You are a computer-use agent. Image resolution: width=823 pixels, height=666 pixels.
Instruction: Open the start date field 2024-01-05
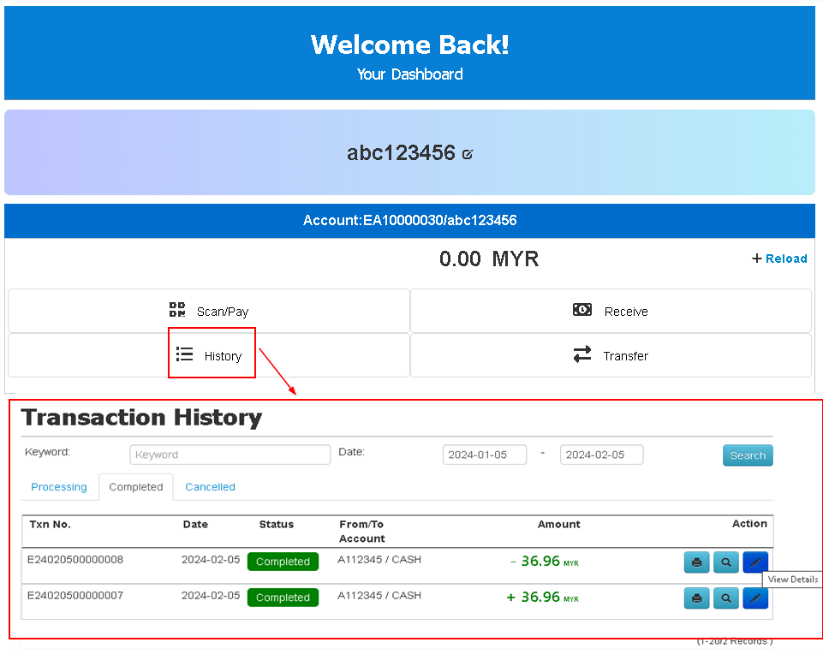(x=485, y=455)
